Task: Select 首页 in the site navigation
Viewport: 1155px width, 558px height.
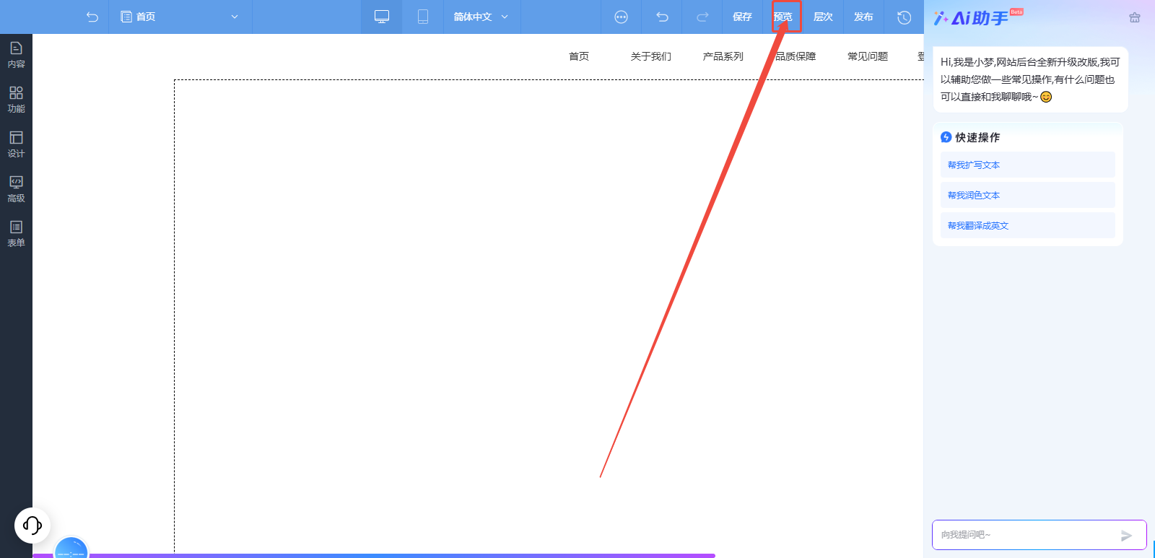Action: click(x=579, y=56)
